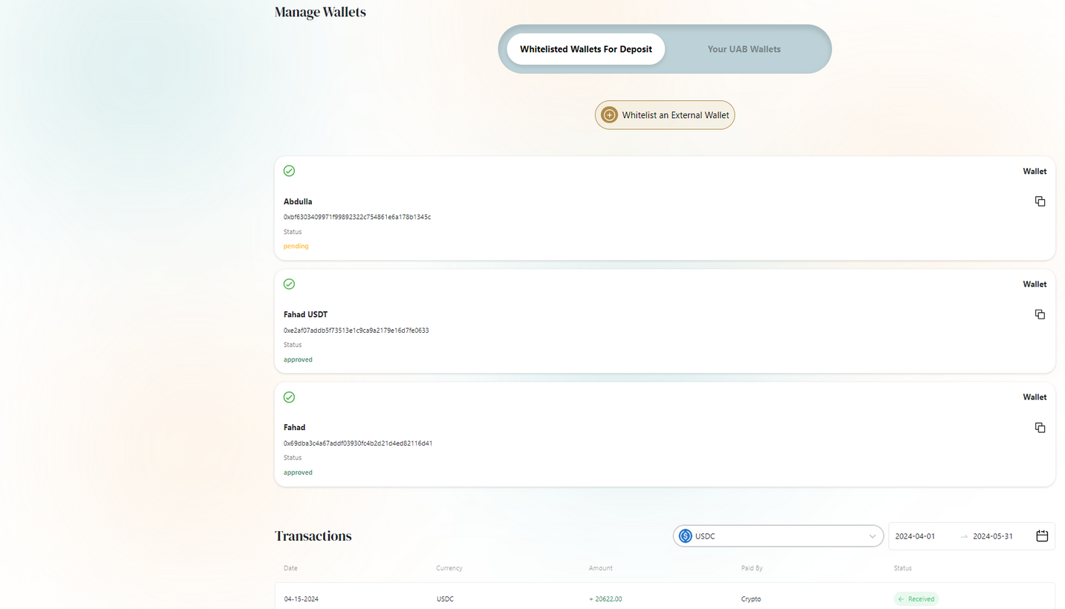Screen dimensions: 1065x609
Task: Expand the USDC currency dropdown
Action: [778, 536]
